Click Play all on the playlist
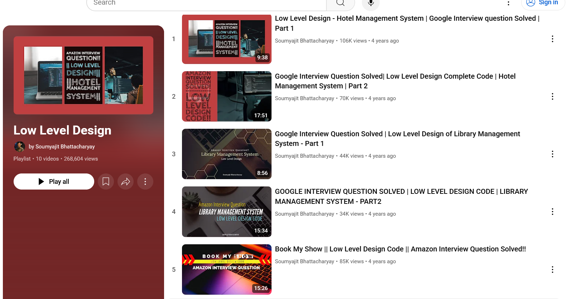 (54, 182)
